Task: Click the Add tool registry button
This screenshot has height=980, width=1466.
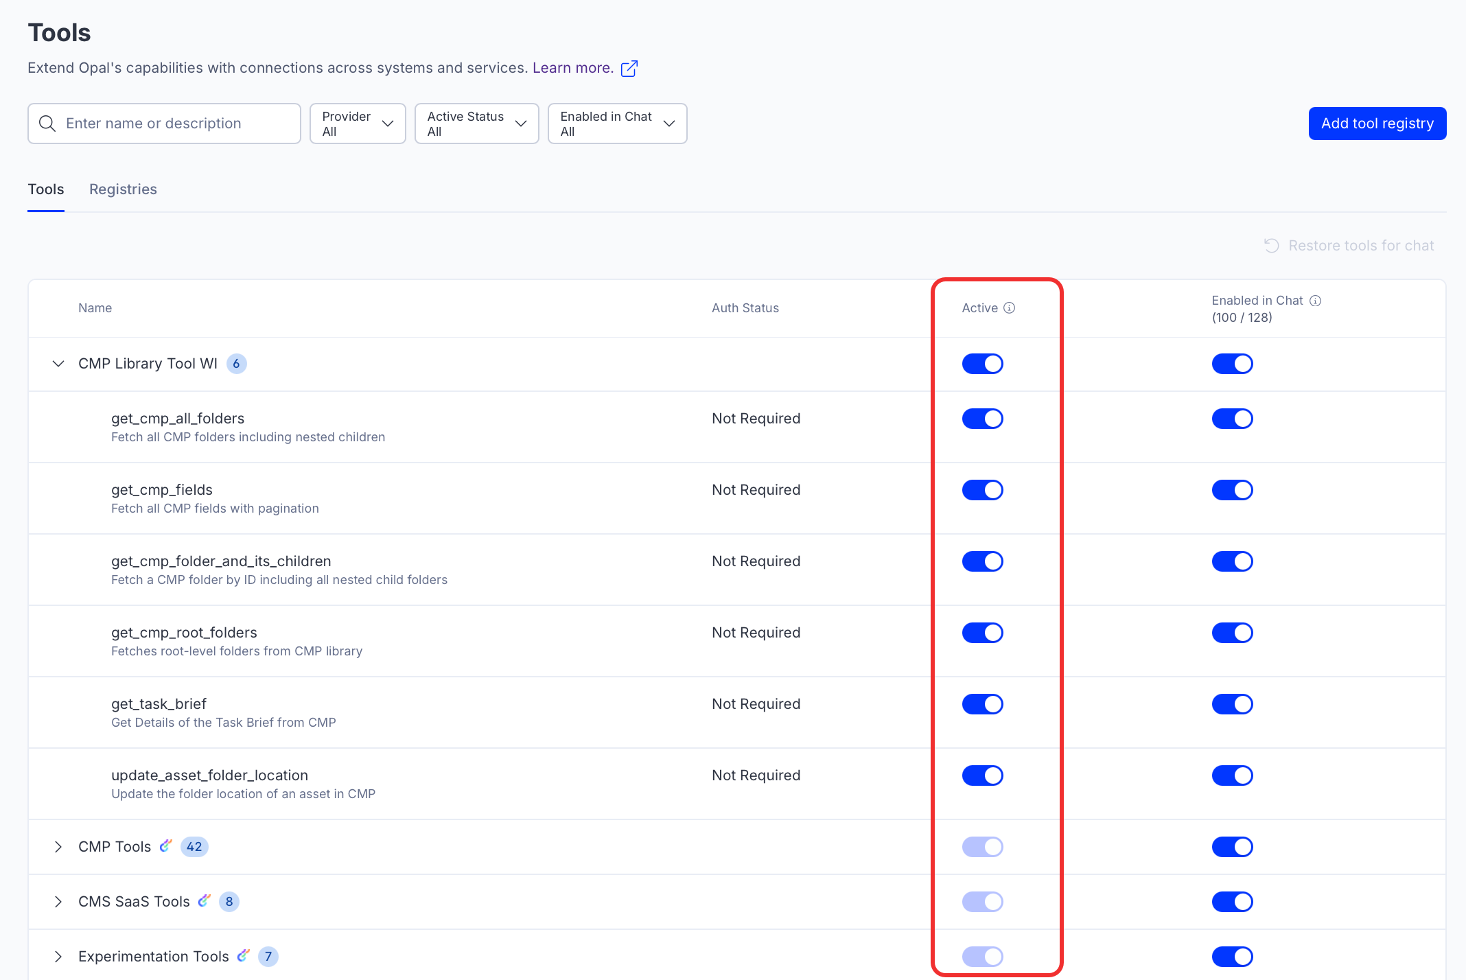Action: click(x=1377, y=124)
